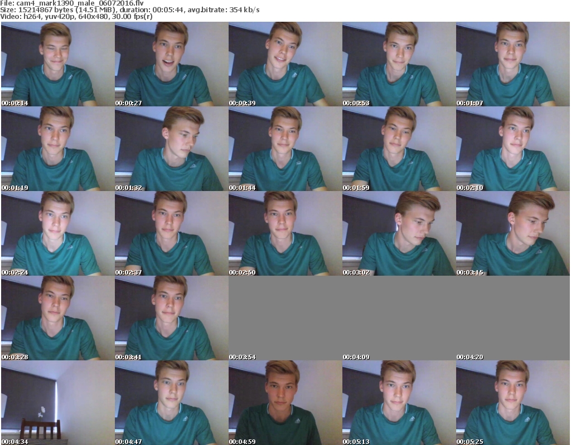Click the blank gray frame at 00:03:54
Image resolution: width=571 pixels, height=445 pixels.
(285, 318)
